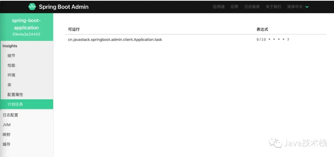Open the 简体中文 language dropdown

[298, 7]
